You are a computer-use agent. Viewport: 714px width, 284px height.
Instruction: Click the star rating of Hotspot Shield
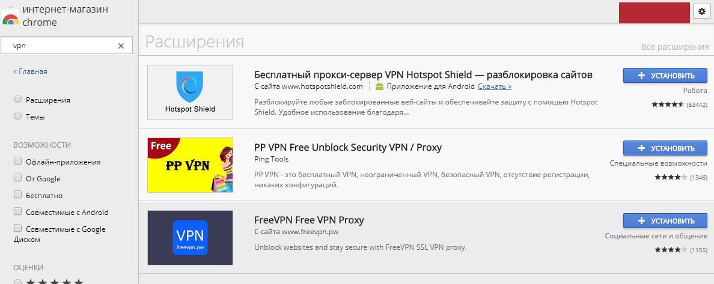[667, 104]
